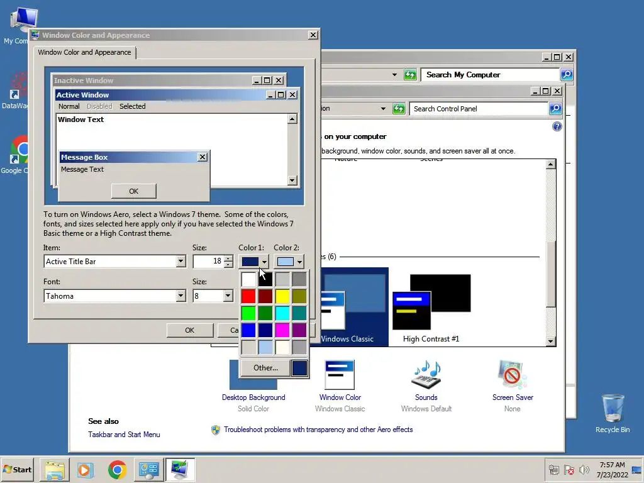The image size is (644, 483).
Task: Open Google Chrome from taskbar
Action: coord(117,470)
